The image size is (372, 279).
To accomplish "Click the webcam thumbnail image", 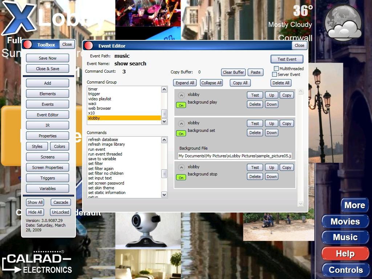I will coord(148,230).
